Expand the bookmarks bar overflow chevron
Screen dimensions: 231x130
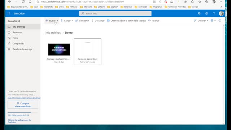221,7
